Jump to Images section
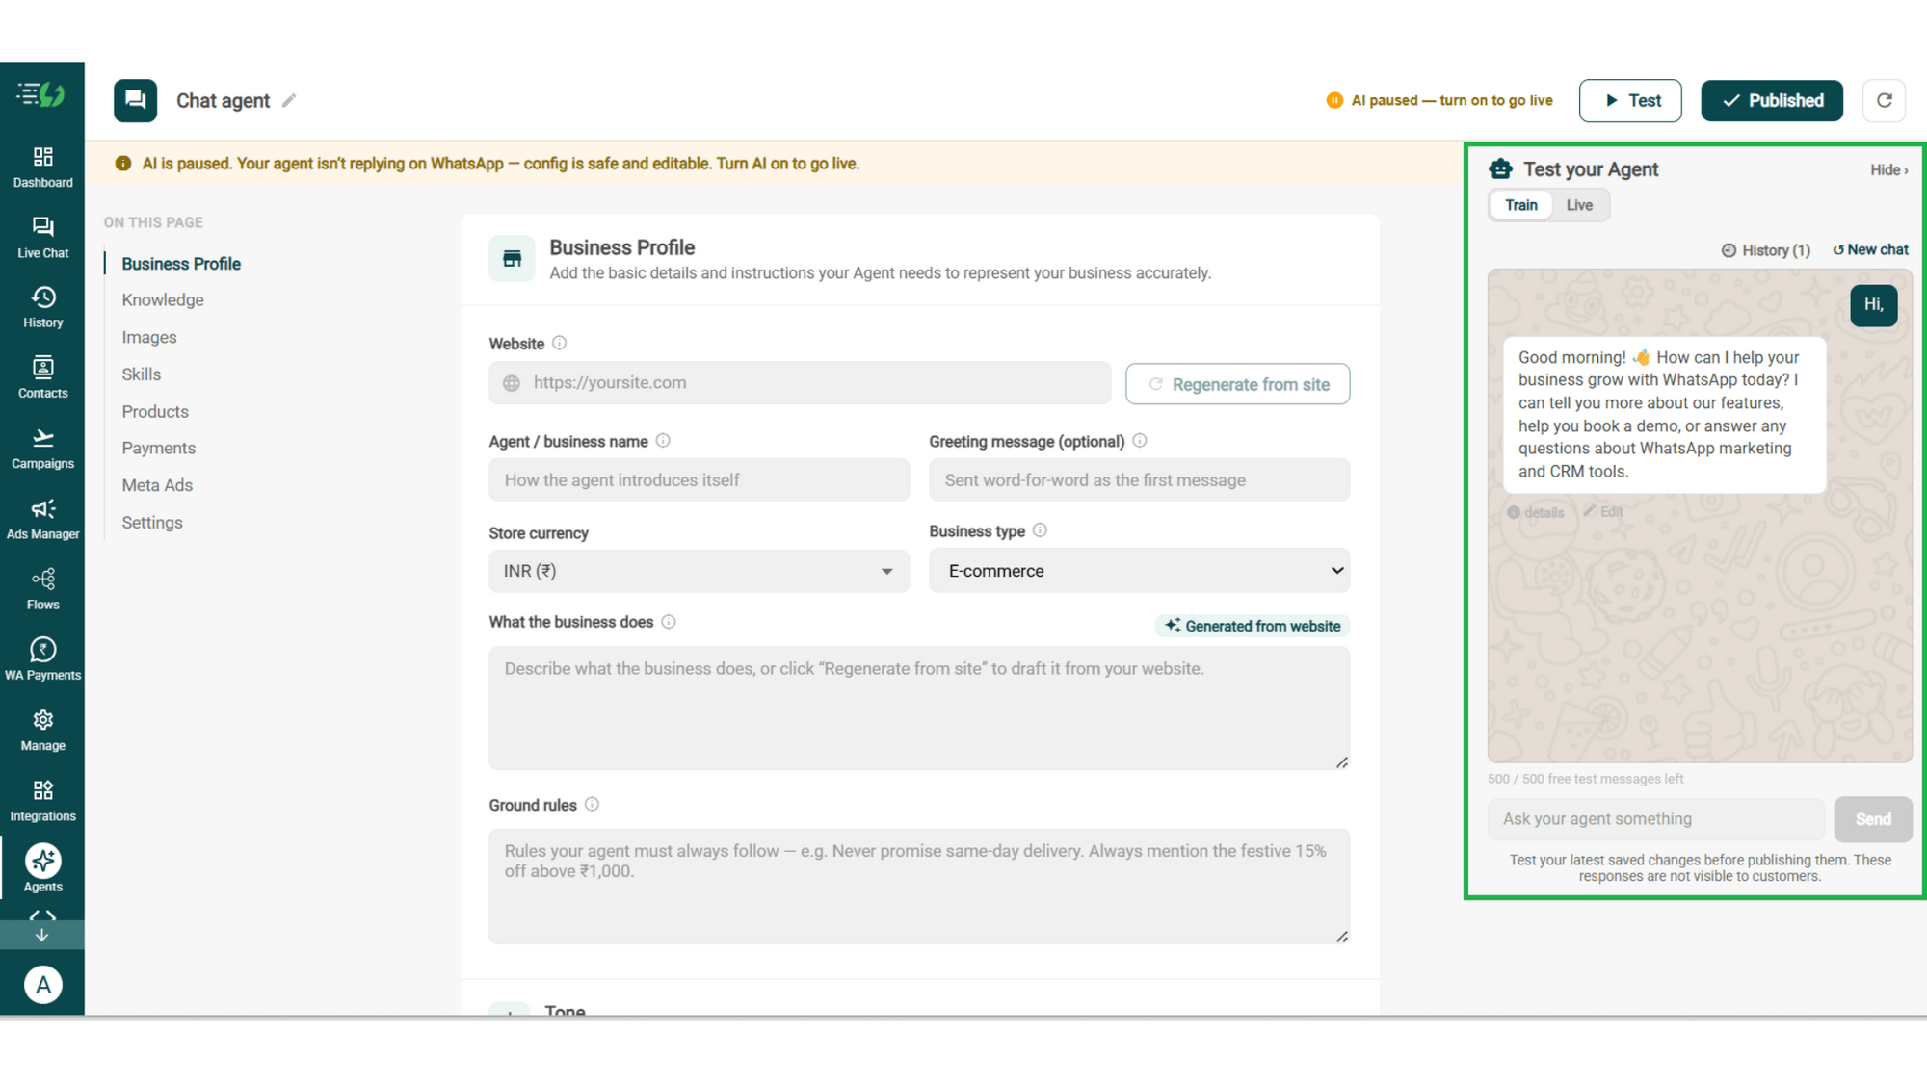Viewport: 1927px width, 1083px height. pyautogui.click(x=149, y=337)
